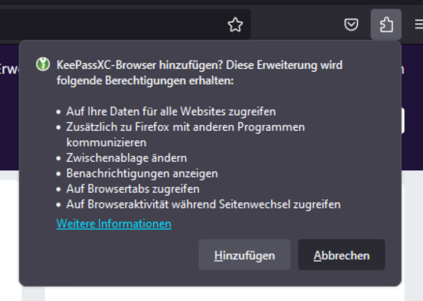
Task: Select the text 'Auf Ihre Daten für alle Websites zugreifen'
Action: click(x=171, y=111)
